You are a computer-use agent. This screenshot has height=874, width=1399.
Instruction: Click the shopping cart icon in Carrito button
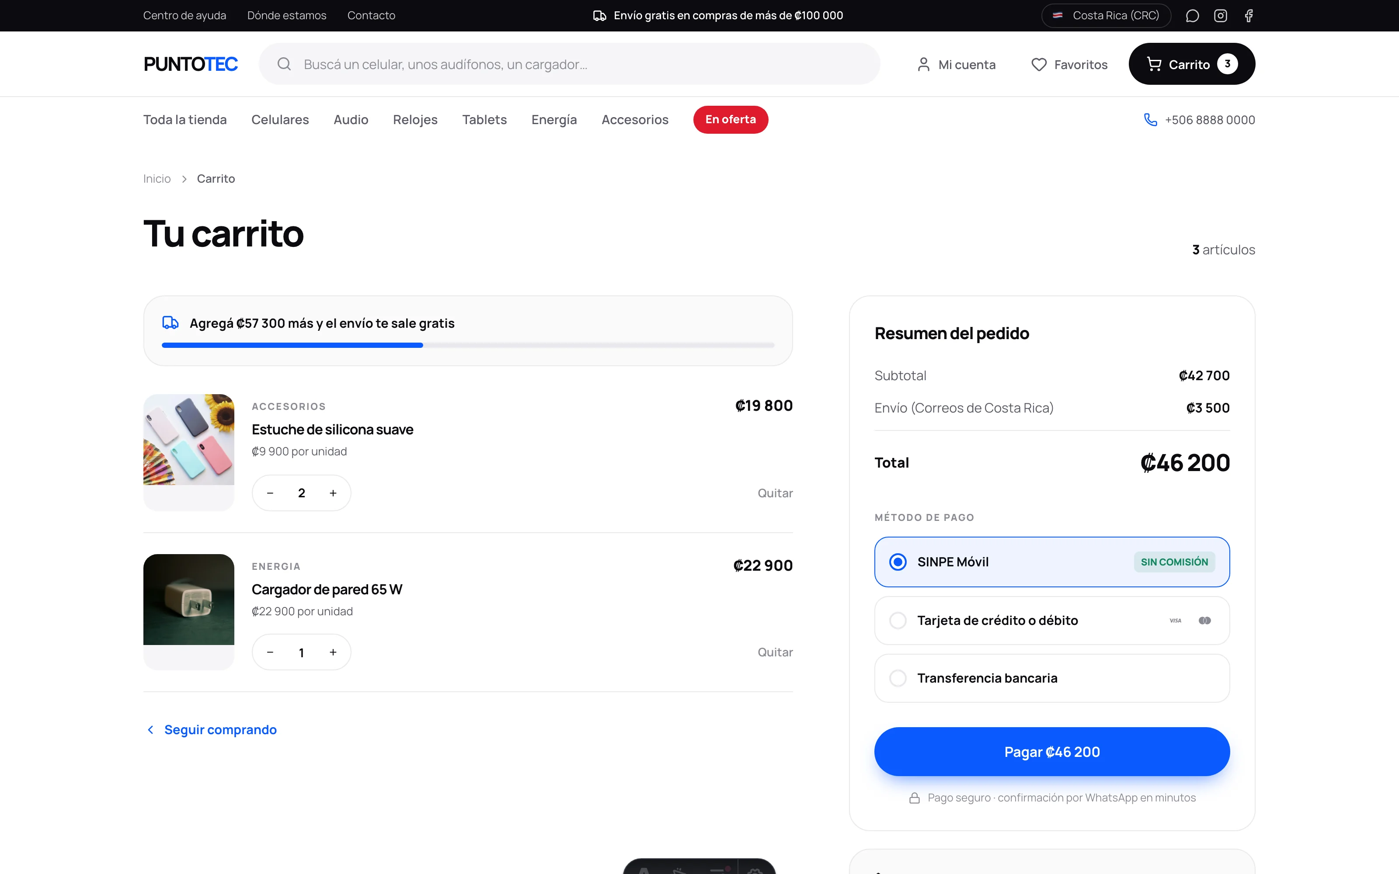[x=1154, y=64]
